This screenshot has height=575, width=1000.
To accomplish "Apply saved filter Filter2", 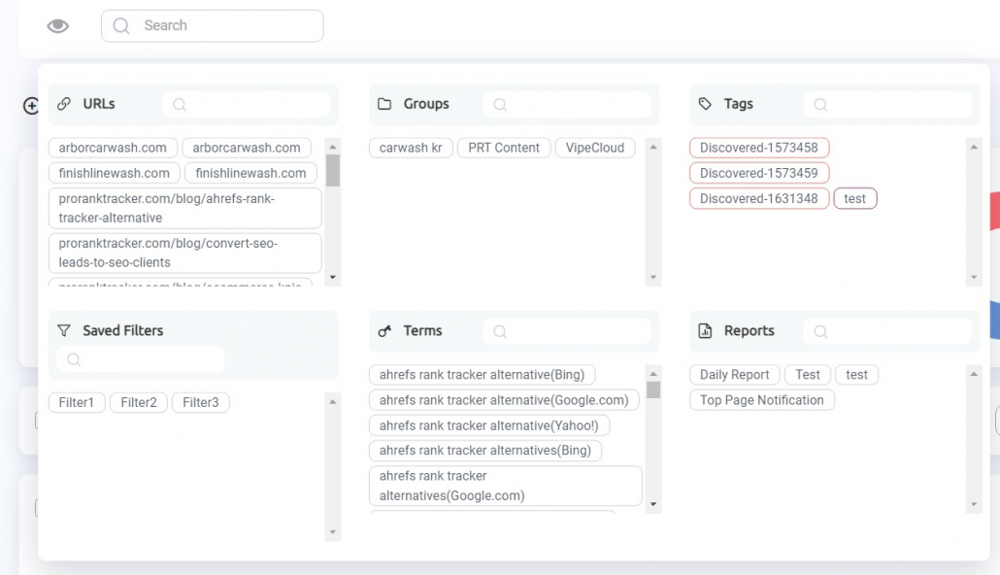I will coord(139,402).
